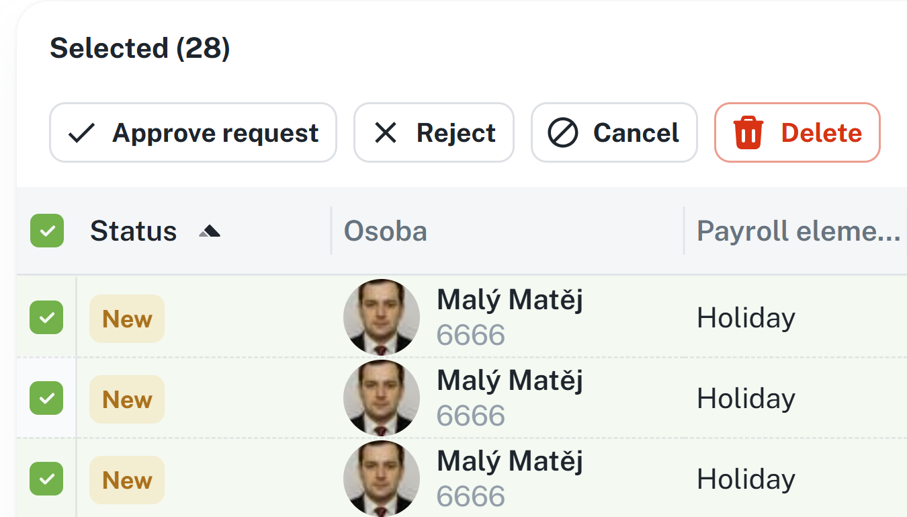
Task: Click the Payroll element column header
Action: pyautogui.click(x=798, y=231)
